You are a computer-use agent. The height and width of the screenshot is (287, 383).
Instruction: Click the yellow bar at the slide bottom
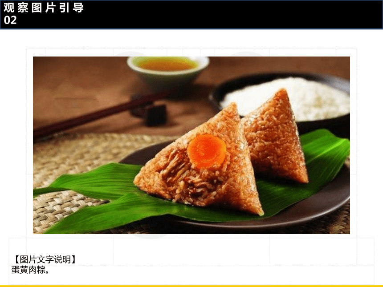pos(191,286)
